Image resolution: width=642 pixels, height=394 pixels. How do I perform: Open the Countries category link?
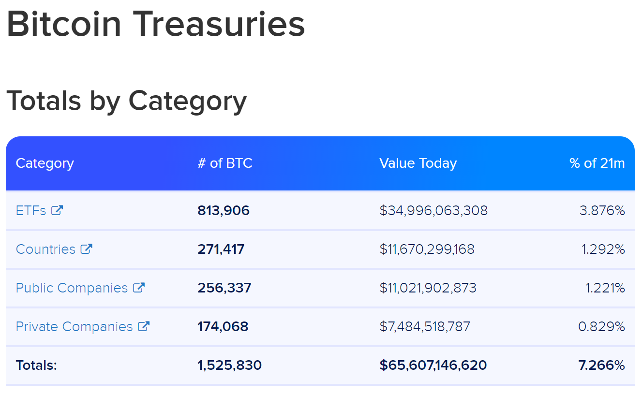46,248
